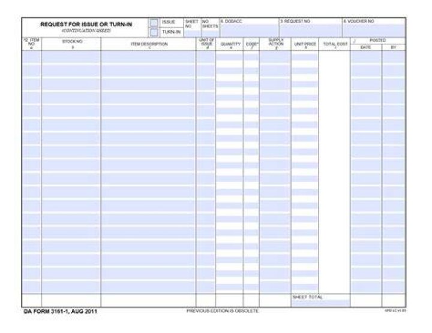Select the APD version text in footer
Screen dimensions: 432x333
click(395, 310)
